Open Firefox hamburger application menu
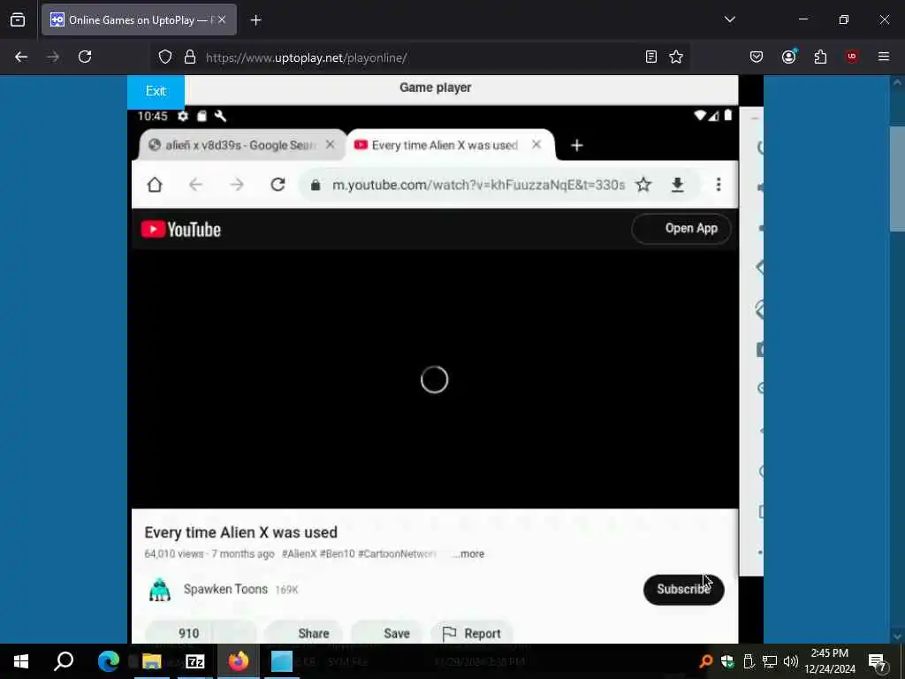Image resolution: width=905 pixels, height=679 pixels. [x=883, y=57]
